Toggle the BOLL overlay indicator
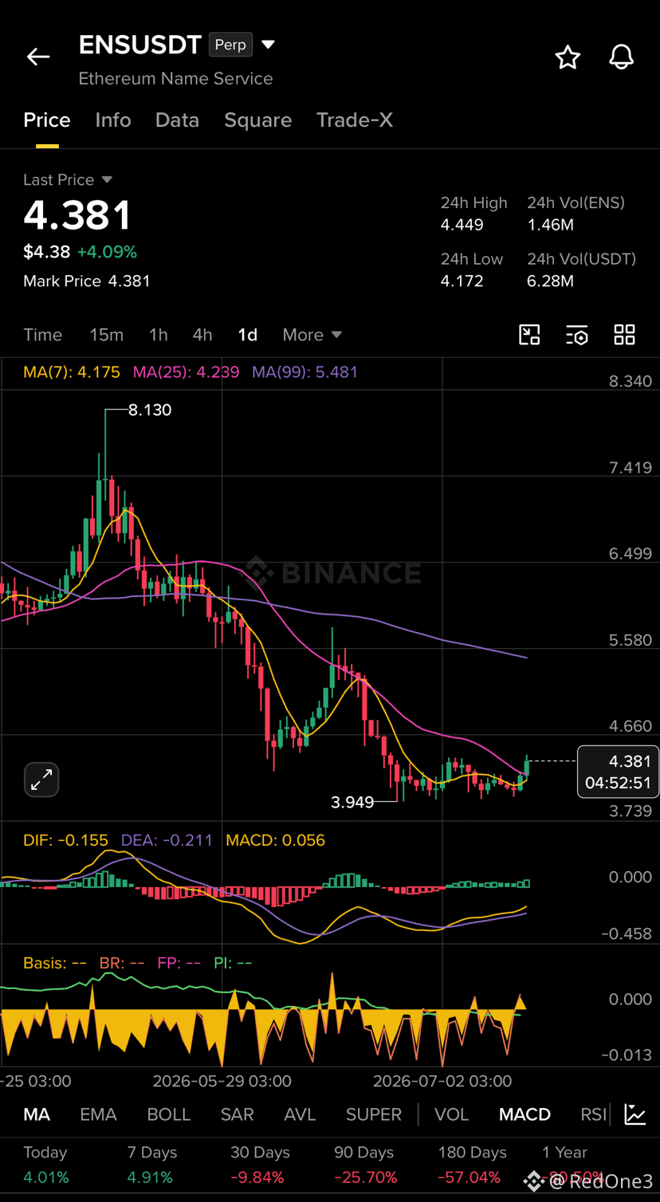Viewport: 660px width, 1202px height. [169, 1114]
